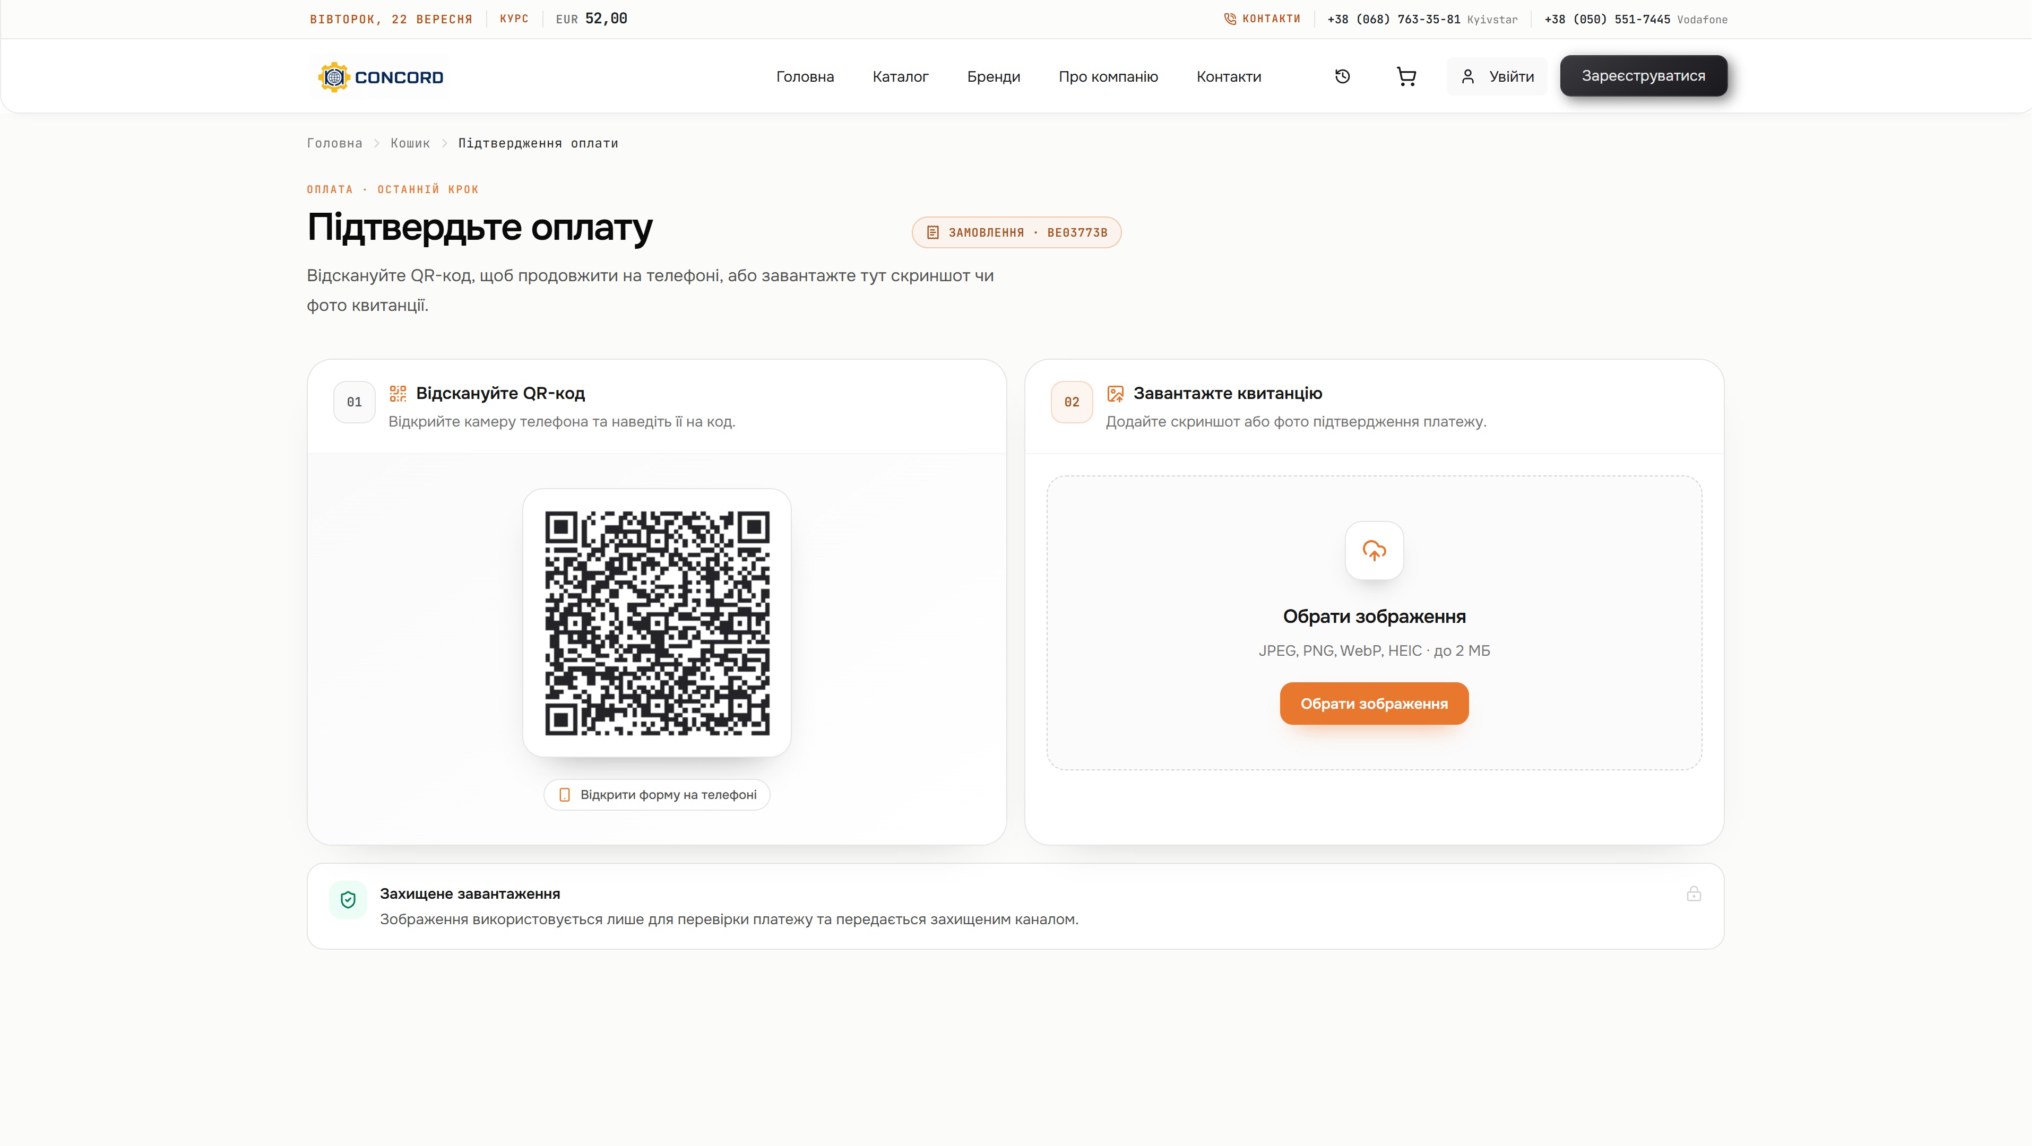Open the Каталог menu item
2038x1146 pixels.
pos(900,77)
